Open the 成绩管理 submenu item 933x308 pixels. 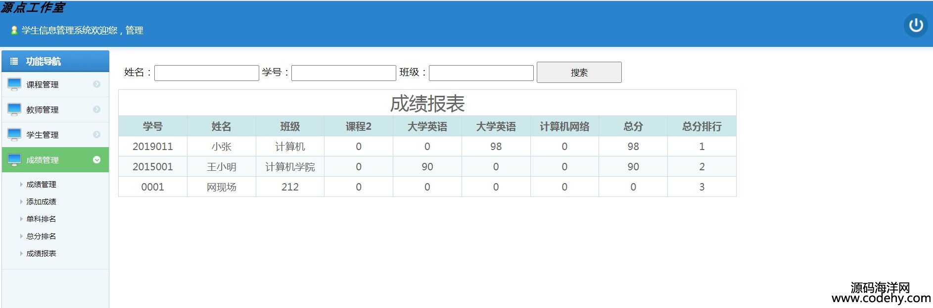click(x=41, y=185)
